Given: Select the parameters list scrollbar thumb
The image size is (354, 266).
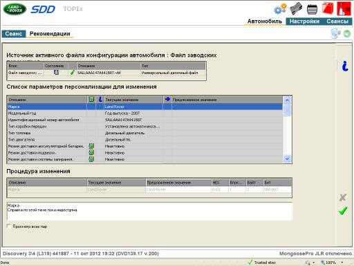Looking at the screenshot, I should (287, 111).
